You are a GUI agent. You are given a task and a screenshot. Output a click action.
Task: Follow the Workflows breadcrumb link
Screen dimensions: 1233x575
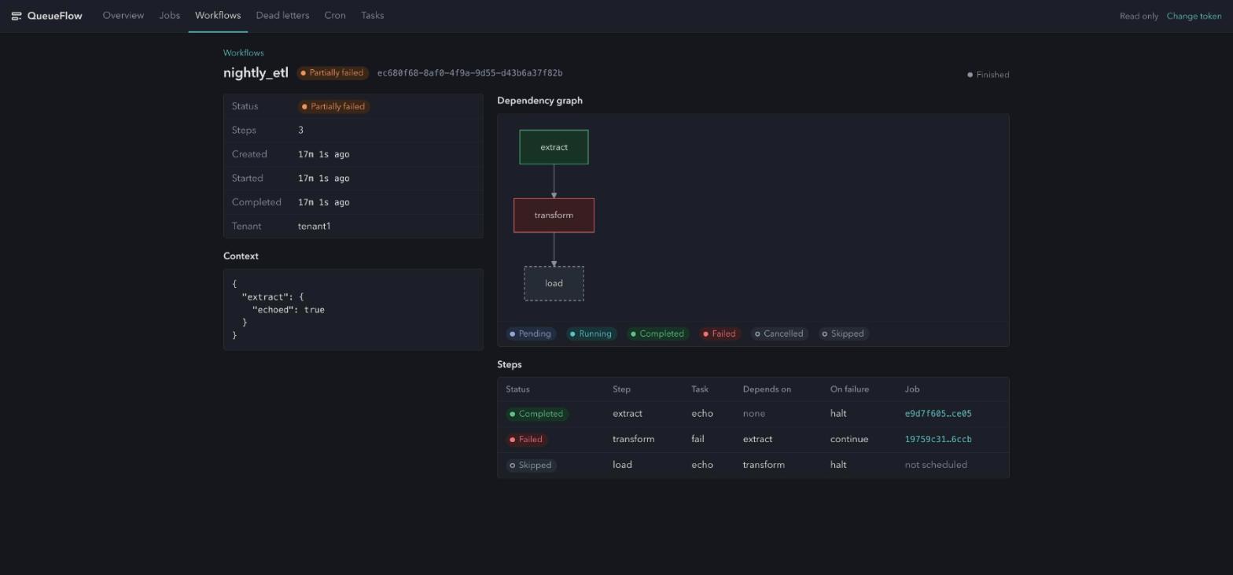coord(244,53)
